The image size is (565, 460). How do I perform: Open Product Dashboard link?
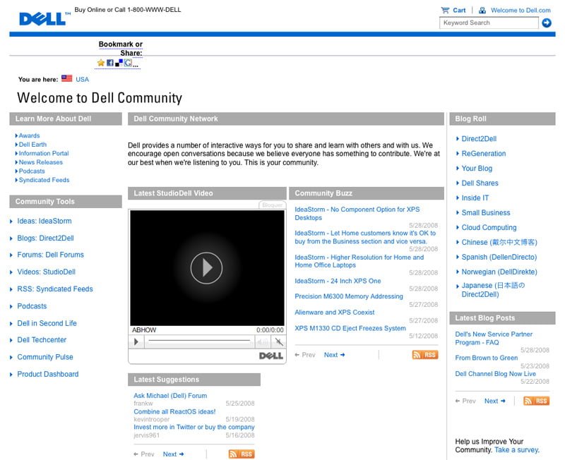coord(47,375)
